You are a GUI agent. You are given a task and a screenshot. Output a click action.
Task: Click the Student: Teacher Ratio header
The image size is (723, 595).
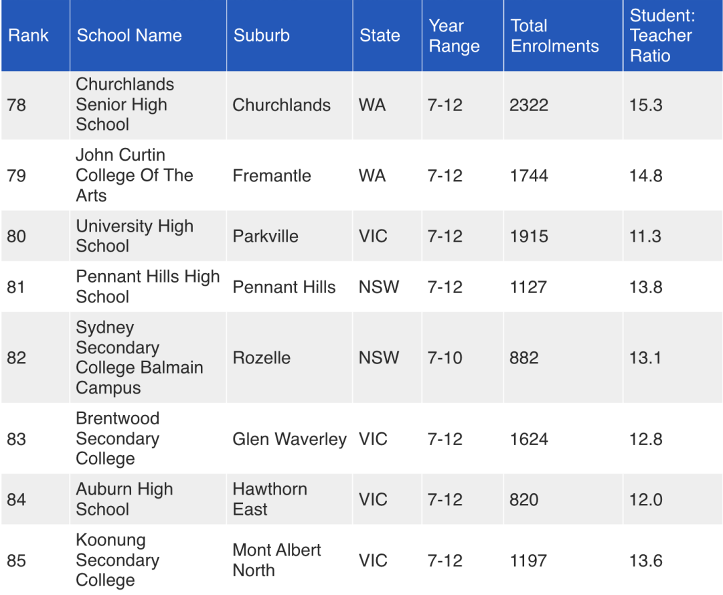[661, 36]
